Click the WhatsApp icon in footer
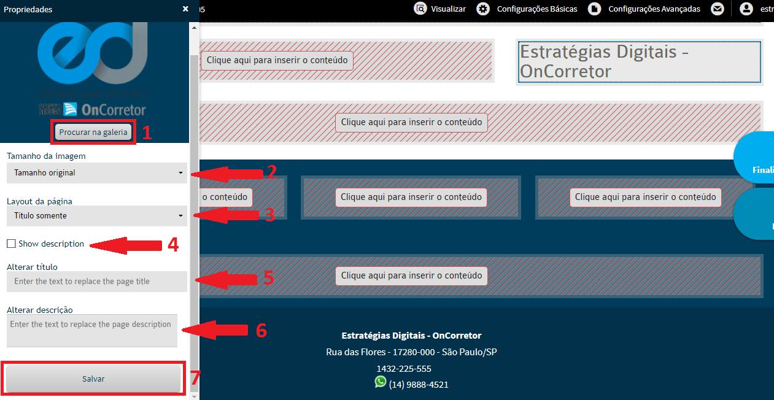The height and width of the screenshot is (400, 774). [381, 382]
